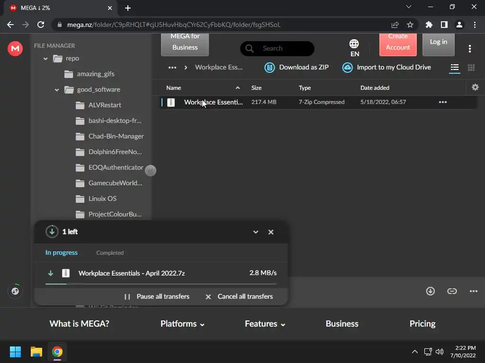
Task: Cancel all transfers
Action: click(x=239, y=297)
